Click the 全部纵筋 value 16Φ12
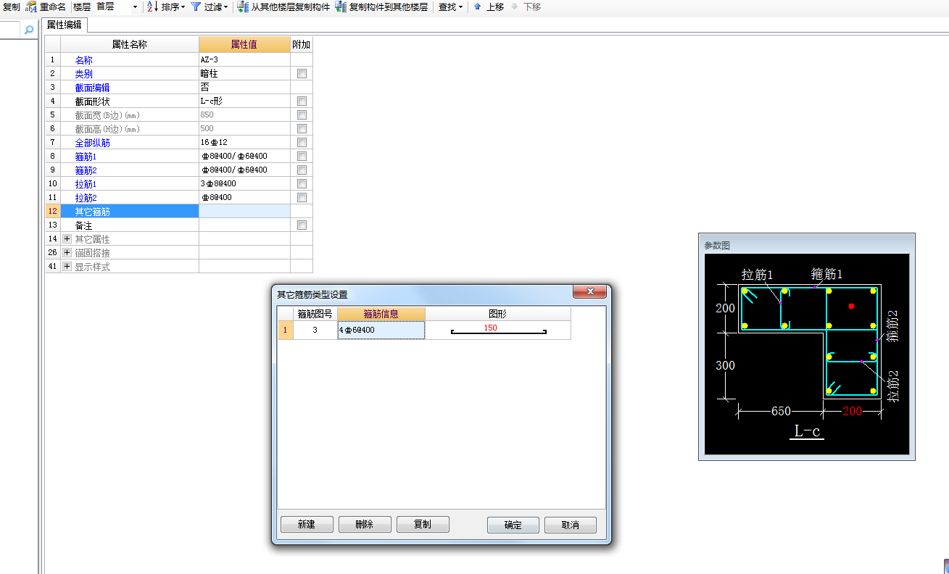Viewport: 949px width, 574px height. coord(244,143)
